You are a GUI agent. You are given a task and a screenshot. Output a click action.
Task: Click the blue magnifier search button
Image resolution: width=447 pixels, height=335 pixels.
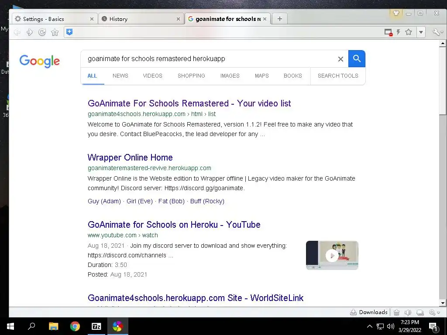pos(357,59)
